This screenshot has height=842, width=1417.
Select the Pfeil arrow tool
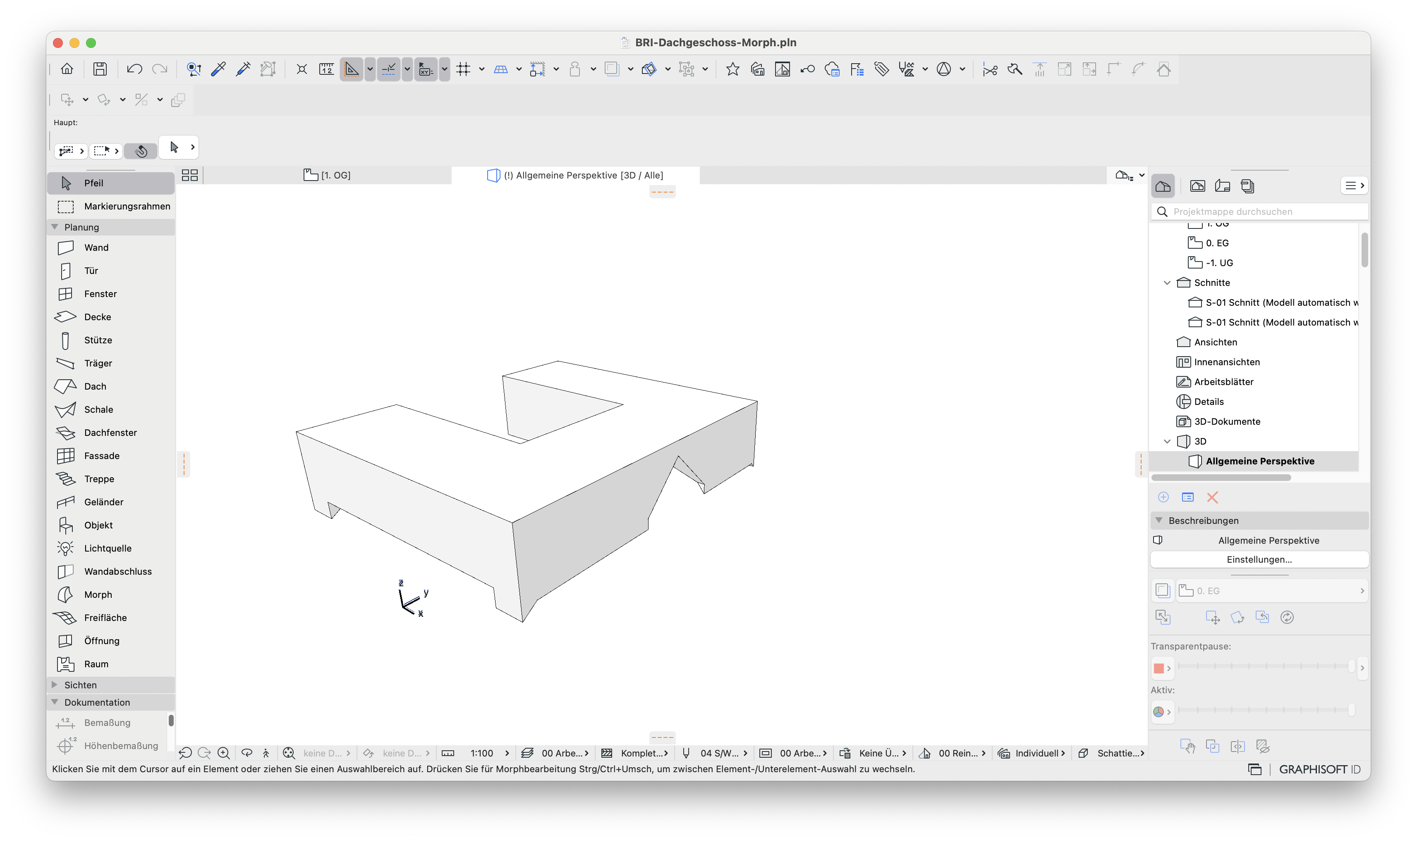pos(111,183)
